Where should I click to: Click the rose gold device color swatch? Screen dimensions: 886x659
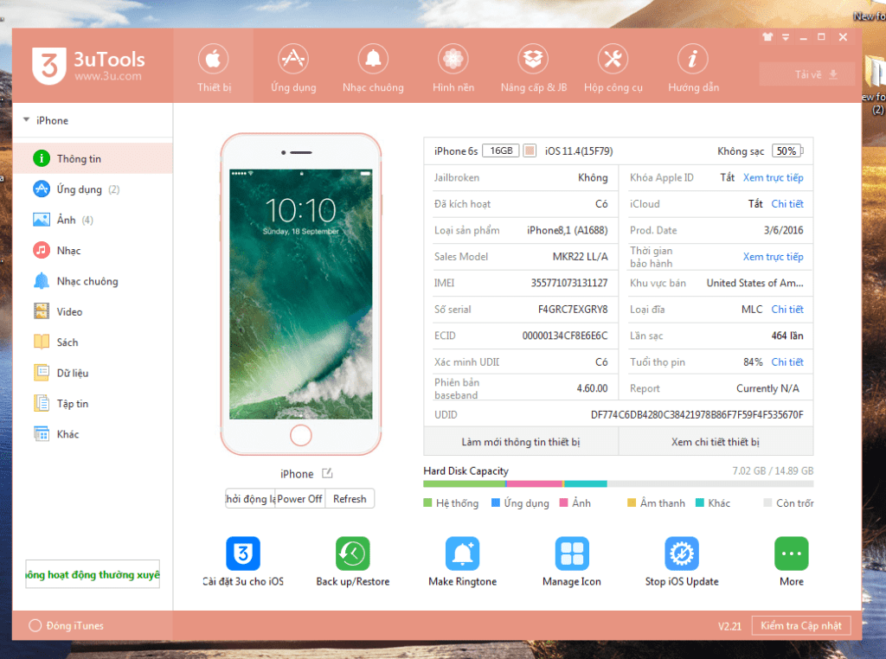[530, 150]
